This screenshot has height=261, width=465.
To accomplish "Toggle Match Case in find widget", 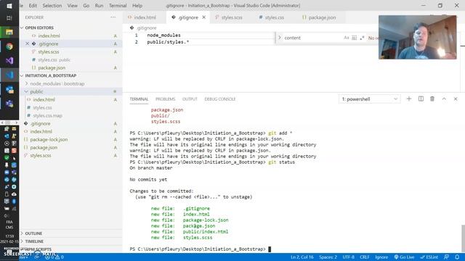I will pyautogui.click(x=346, y=38).
